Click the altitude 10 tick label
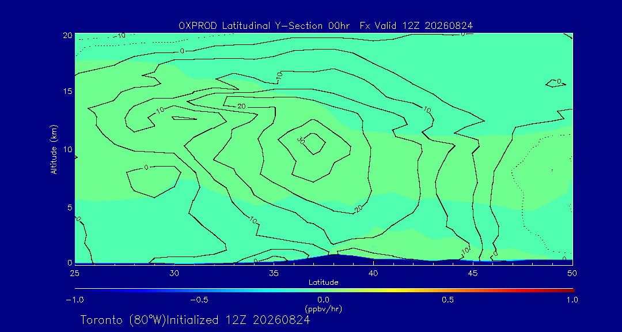The width and height of the screenshot is (622, 332). point(67,149)
